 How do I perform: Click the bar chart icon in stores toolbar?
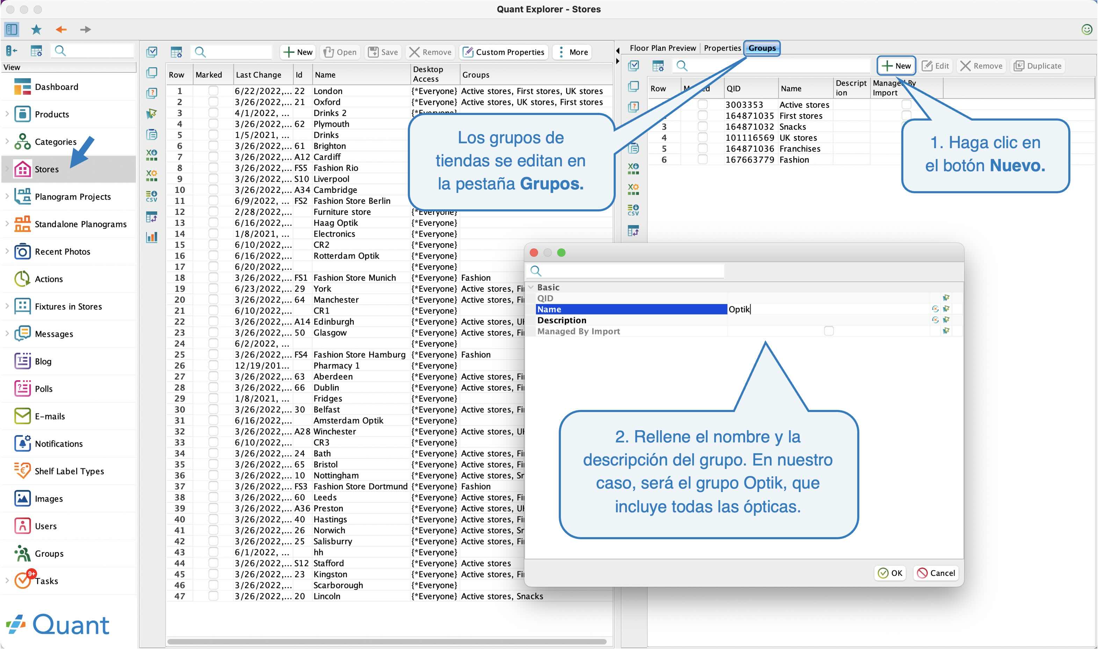(x=152, y=237)
